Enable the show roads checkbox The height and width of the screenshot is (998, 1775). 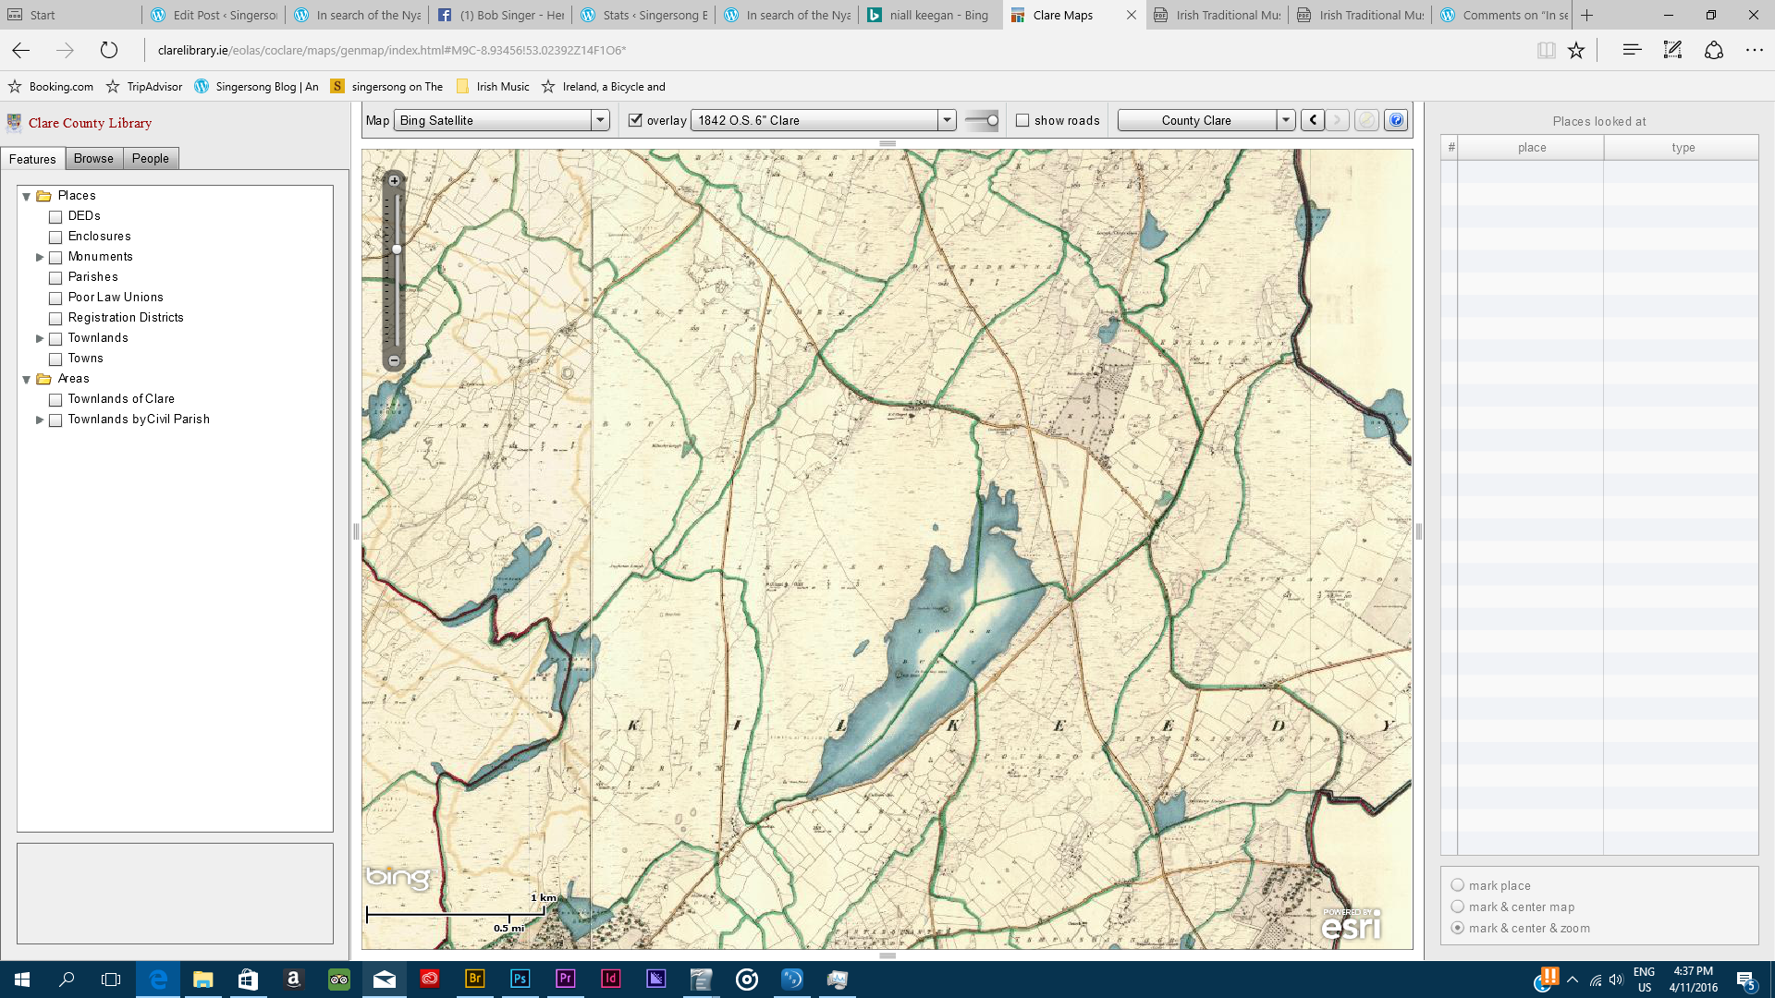tap(1022, 120)
